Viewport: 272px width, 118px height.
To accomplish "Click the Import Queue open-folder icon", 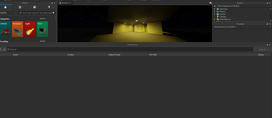I will 1,49.
